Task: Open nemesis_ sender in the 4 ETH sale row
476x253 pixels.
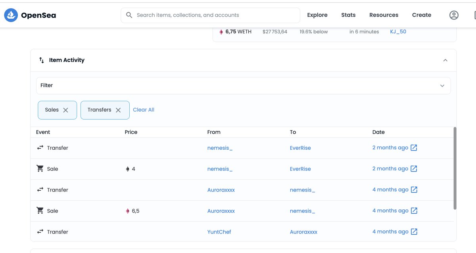Action: 220,169
